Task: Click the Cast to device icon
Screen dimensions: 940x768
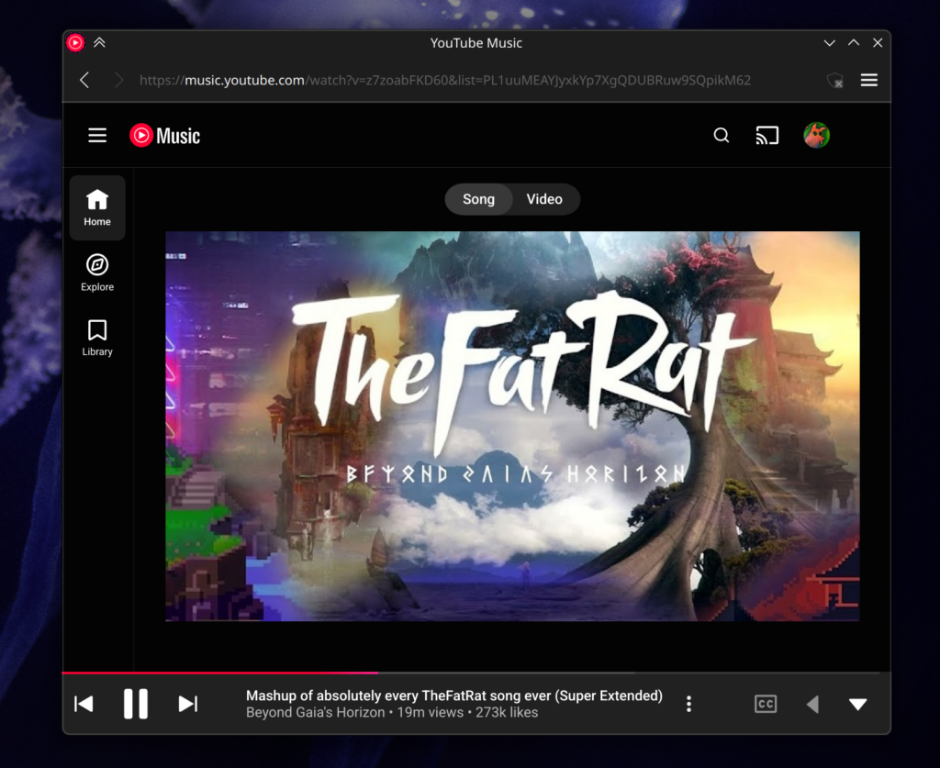Action: (767, 136)
